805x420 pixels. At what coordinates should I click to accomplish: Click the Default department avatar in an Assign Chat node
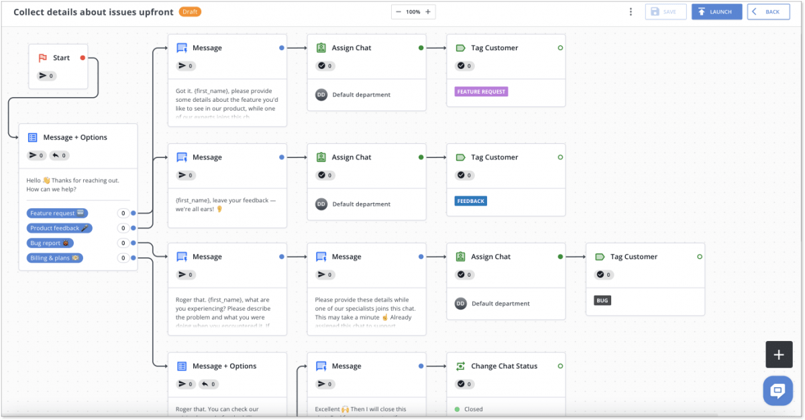point(321,94)
